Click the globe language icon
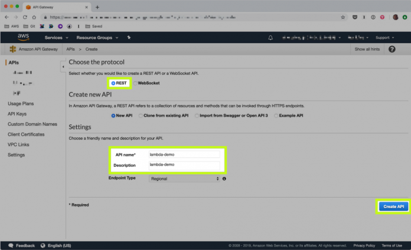The image size is (411, 250). [x=43, y=245]
